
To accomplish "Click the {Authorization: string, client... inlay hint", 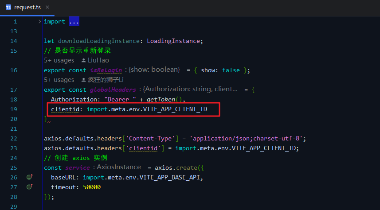I will [x=190, y=89].
